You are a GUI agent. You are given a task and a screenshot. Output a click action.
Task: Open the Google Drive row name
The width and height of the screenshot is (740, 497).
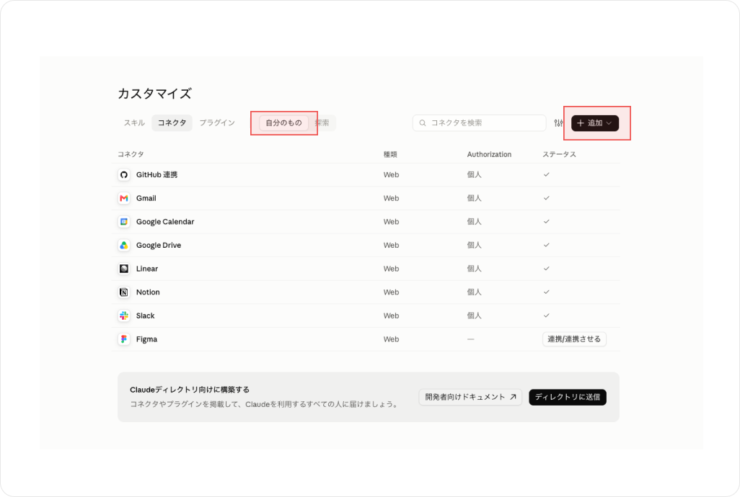(159, 246)
